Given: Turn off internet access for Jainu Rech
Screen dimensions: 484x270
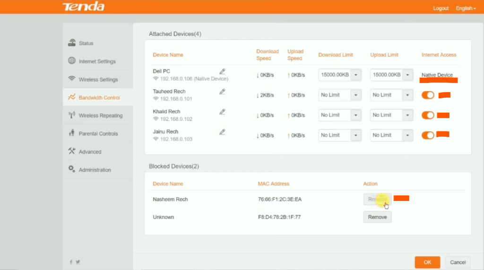Looking at the screenshot, I should click(x=428, y=135).
